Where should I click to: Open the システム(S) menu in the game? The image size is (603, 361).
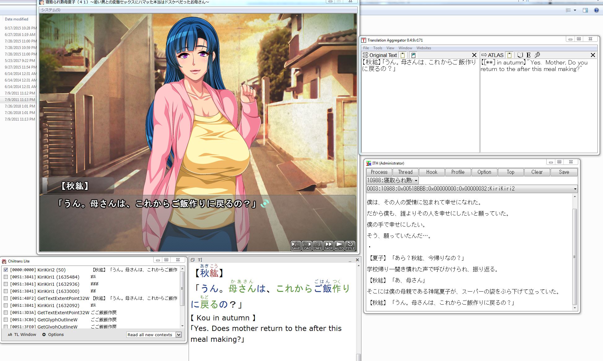[51, 10]
